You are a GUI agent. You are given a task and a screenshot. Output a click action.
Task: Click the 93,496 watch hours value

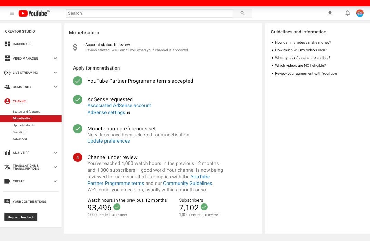[99, 208]
